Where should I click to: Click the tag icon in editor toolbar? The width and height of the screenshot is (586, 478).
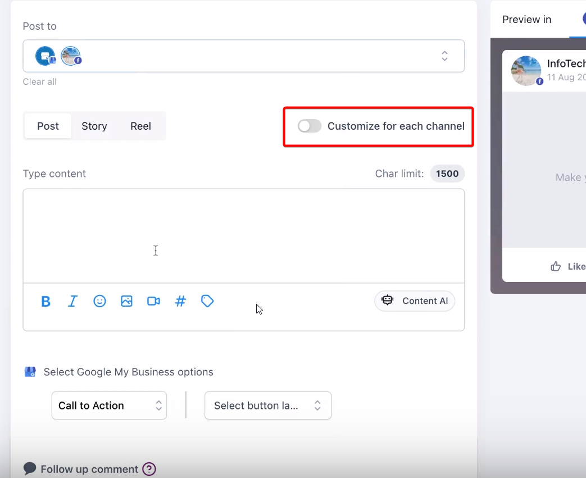(x=207, y=302)
